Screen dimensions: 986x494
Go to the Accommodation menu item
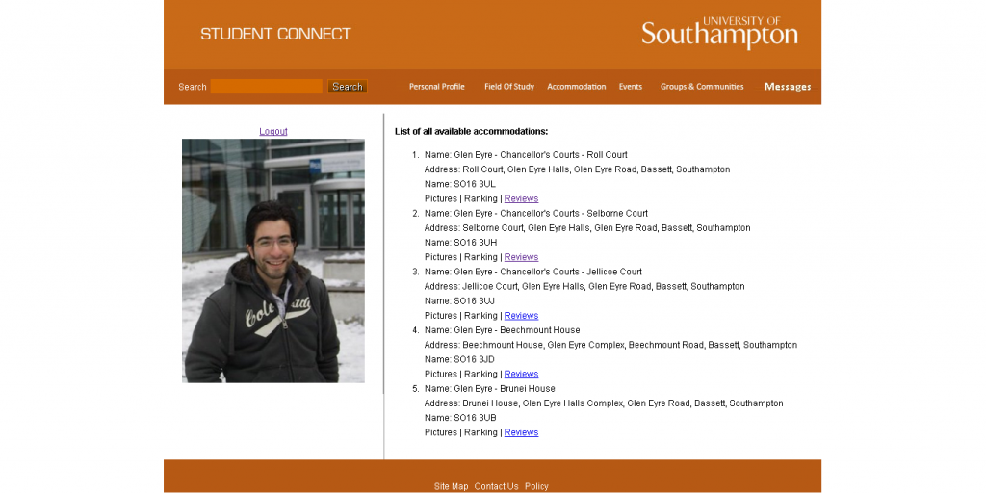pyautogui.click(x=576, y=87)
